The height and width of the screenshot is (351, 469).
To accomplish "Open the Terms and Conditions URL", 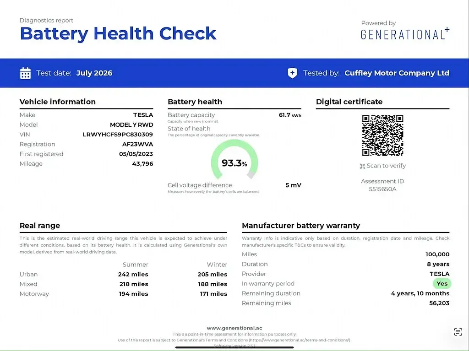I will tap(300, 340).
